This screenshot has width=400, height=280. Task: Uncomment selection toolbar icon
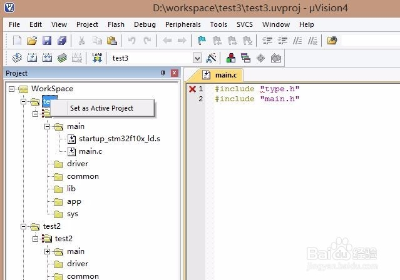[312, 40]
